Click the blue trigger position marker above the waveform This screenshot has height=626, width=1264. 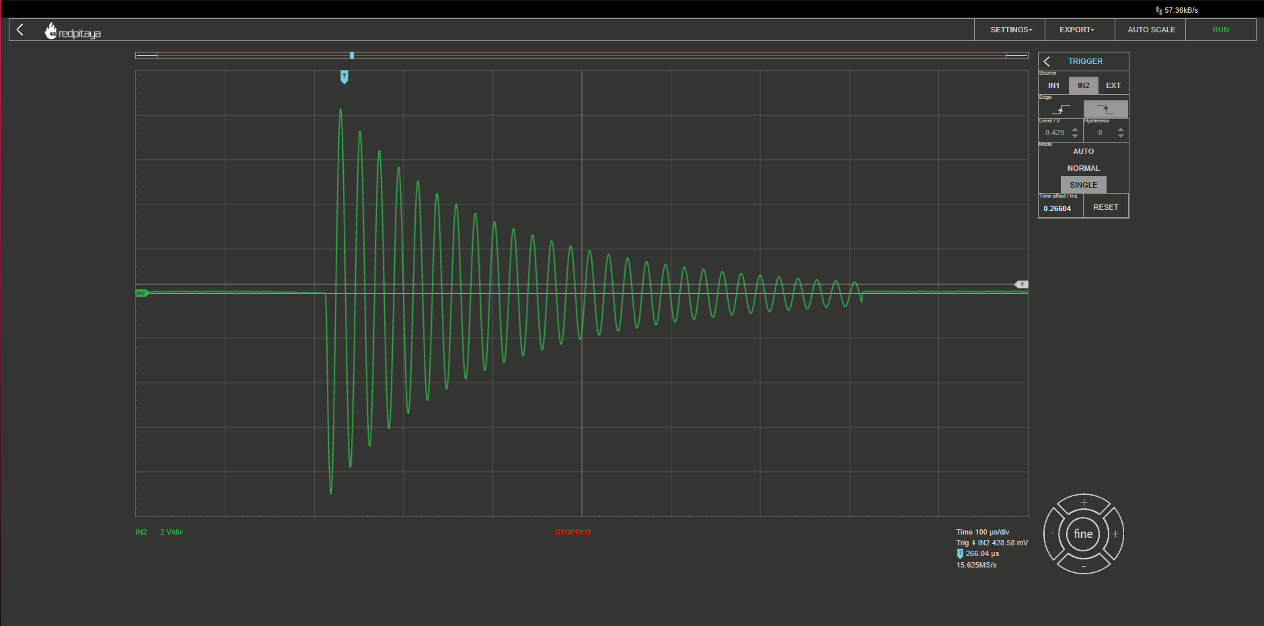pyautogui.click(x=344, y=77)
